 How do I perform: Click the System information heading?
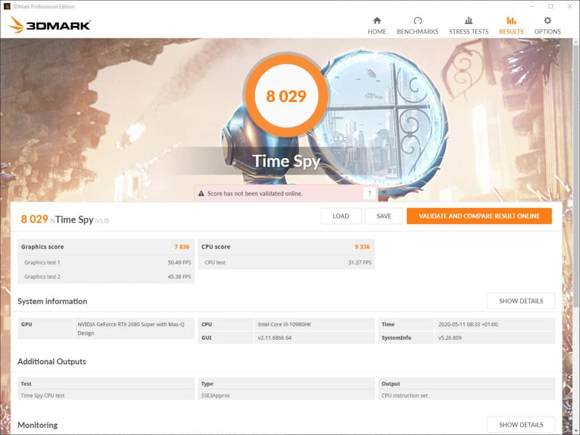click(x=52, y=301)
